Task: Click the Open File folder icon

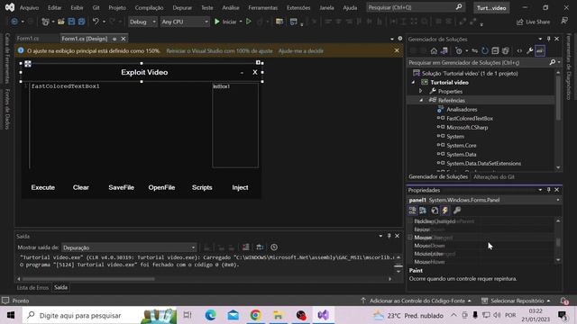Action: point(61,22)
